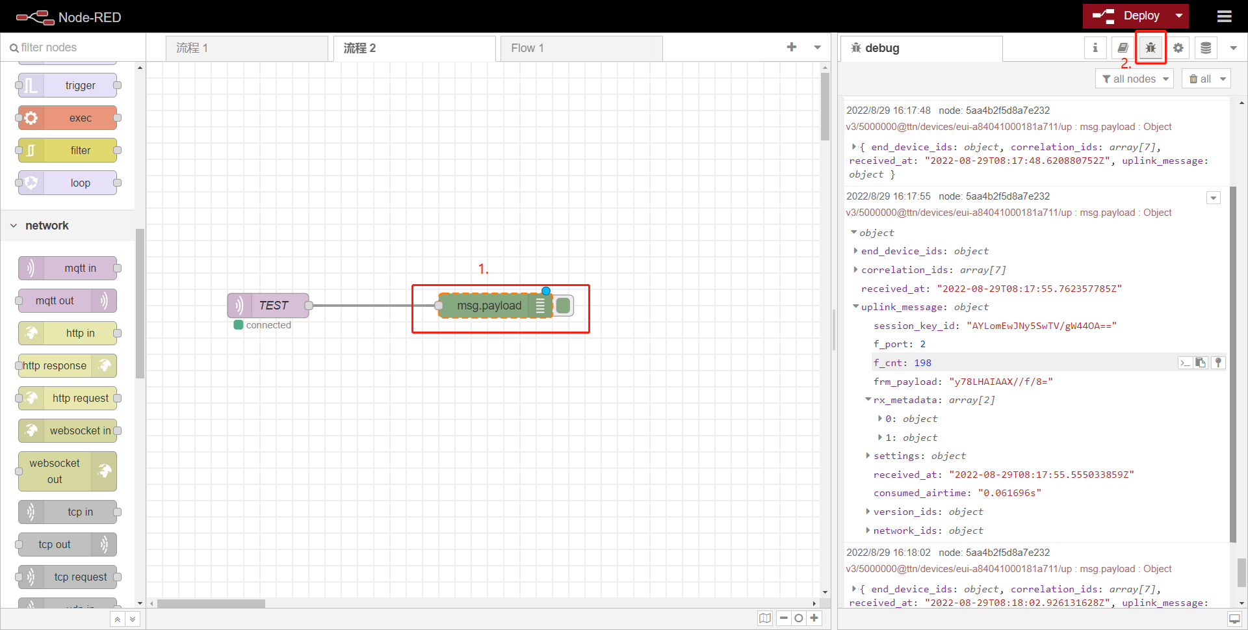Select the websocket out palette node

(x=68, y=471)
